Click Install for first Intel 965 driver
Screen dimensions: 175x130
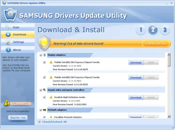(151, 63)
